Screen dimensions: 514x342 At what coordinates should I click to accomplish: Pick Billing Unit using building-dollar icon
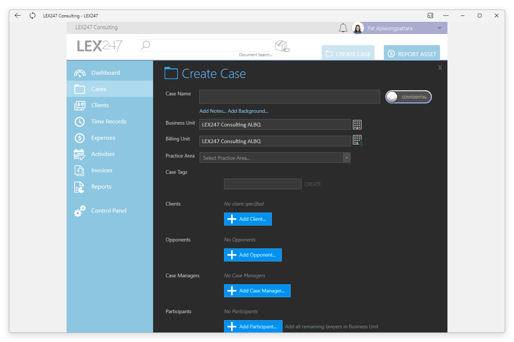(358, 140)
